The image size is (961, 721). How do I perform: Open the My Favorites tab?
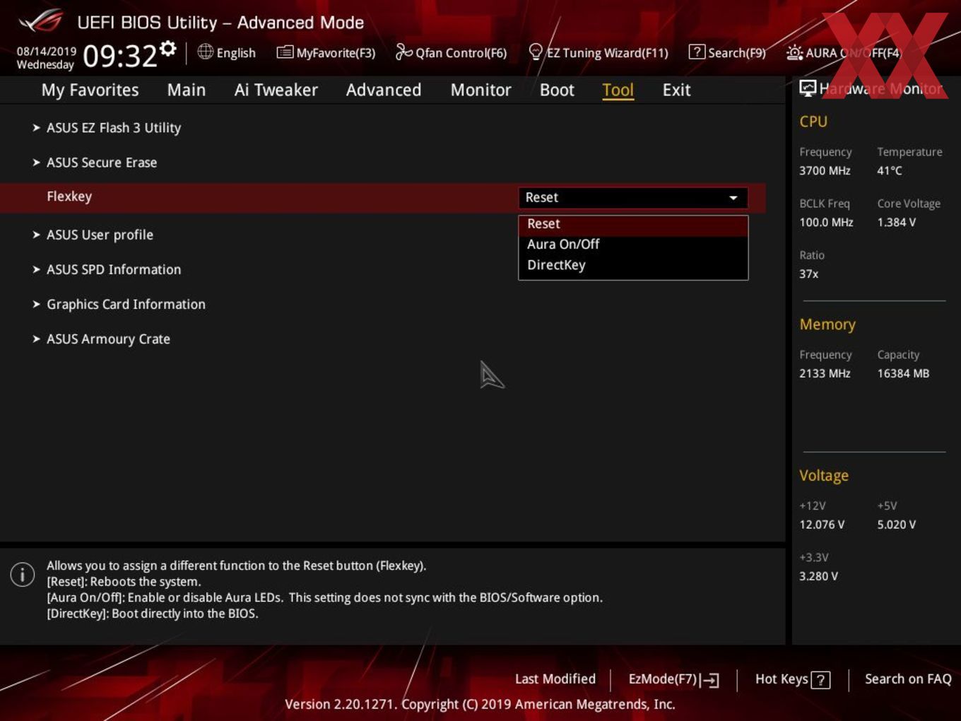90,90
